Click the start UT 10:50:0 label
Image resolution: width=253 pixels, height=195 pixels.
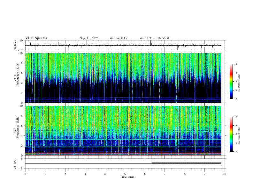click(154, 38)
